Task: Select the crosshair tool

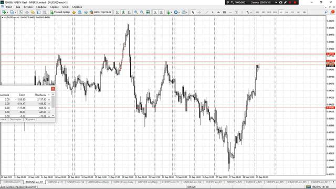Action: pos(199,12)
